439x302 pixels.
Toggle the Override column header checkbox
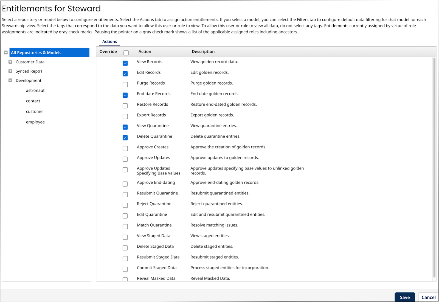tap(126, 52)
